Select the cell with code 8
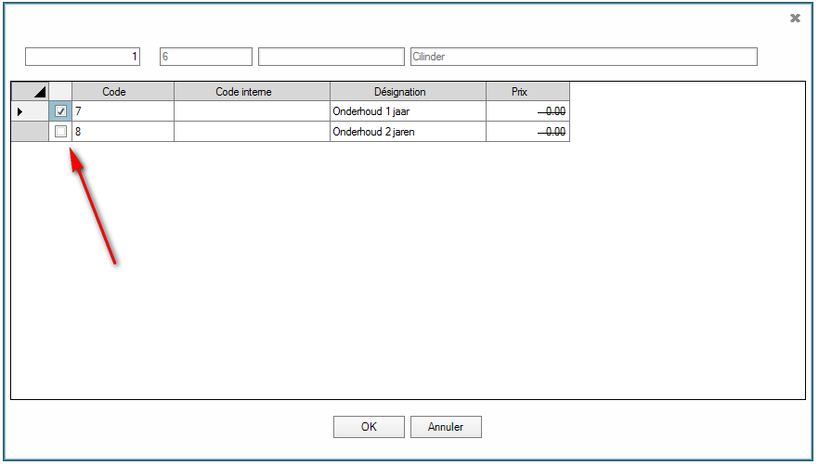 click(x=123, y=132)
